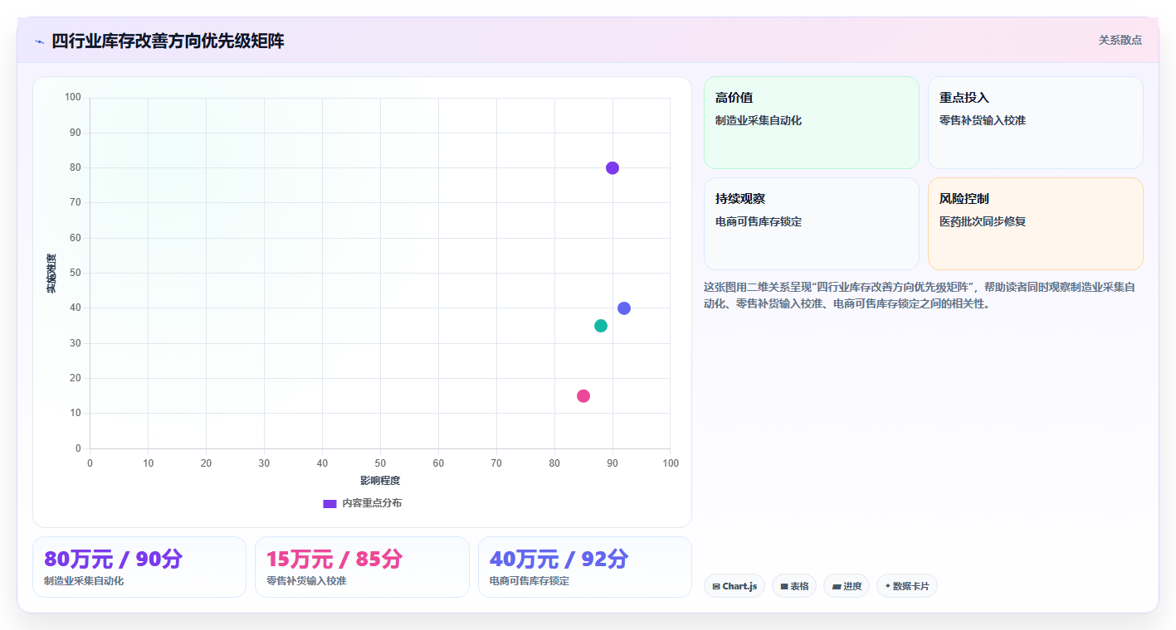The height and width of the screenshot is (630, 1176).
Task: Click the 40万元 / 92分 metric value
Action: coord(559,560)
